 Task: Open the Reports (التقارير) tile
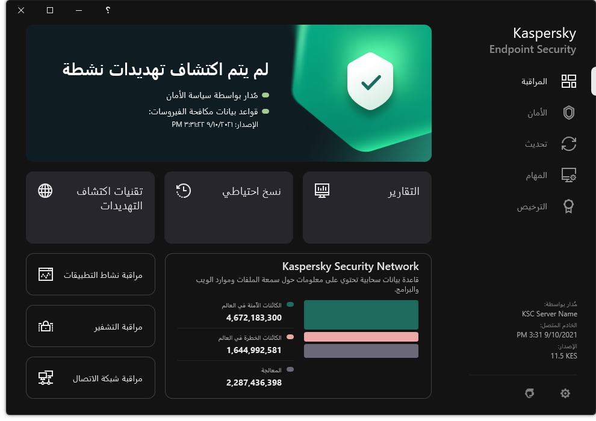(x=367, y=207)
